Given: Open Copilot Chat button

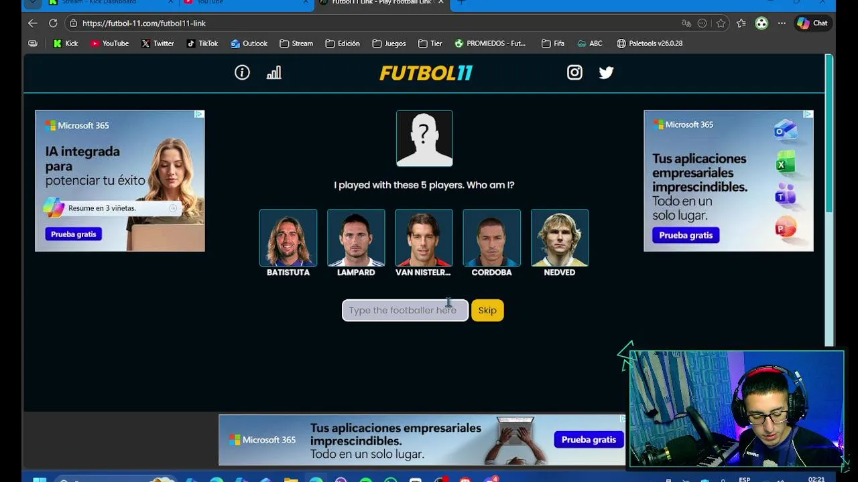Looking at the screenshot, I should tap(812, 23).
